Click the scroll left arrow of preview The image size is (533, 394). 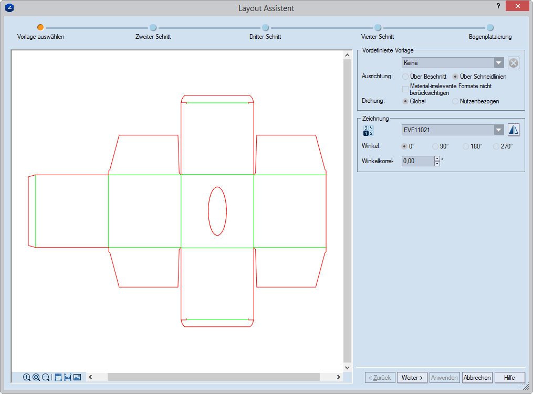pyautogui.click(x=90, y=377)
